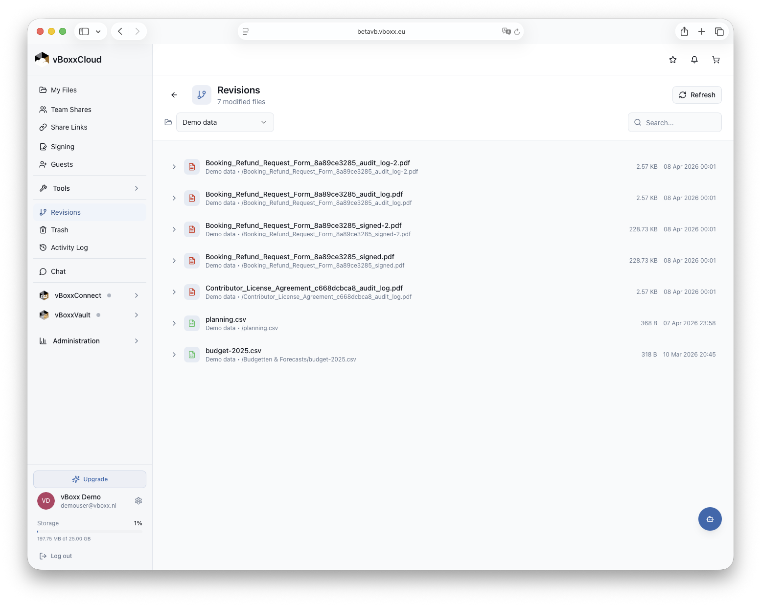Screen dimensions: 761x606
Task: Go back in browser history
Action: 120,31
